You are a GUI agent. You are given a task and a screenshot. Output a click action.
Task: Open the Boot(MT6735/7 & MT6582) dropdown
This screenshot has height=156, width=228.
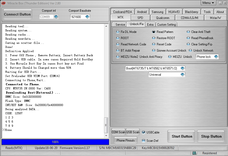tap(182, 68)
